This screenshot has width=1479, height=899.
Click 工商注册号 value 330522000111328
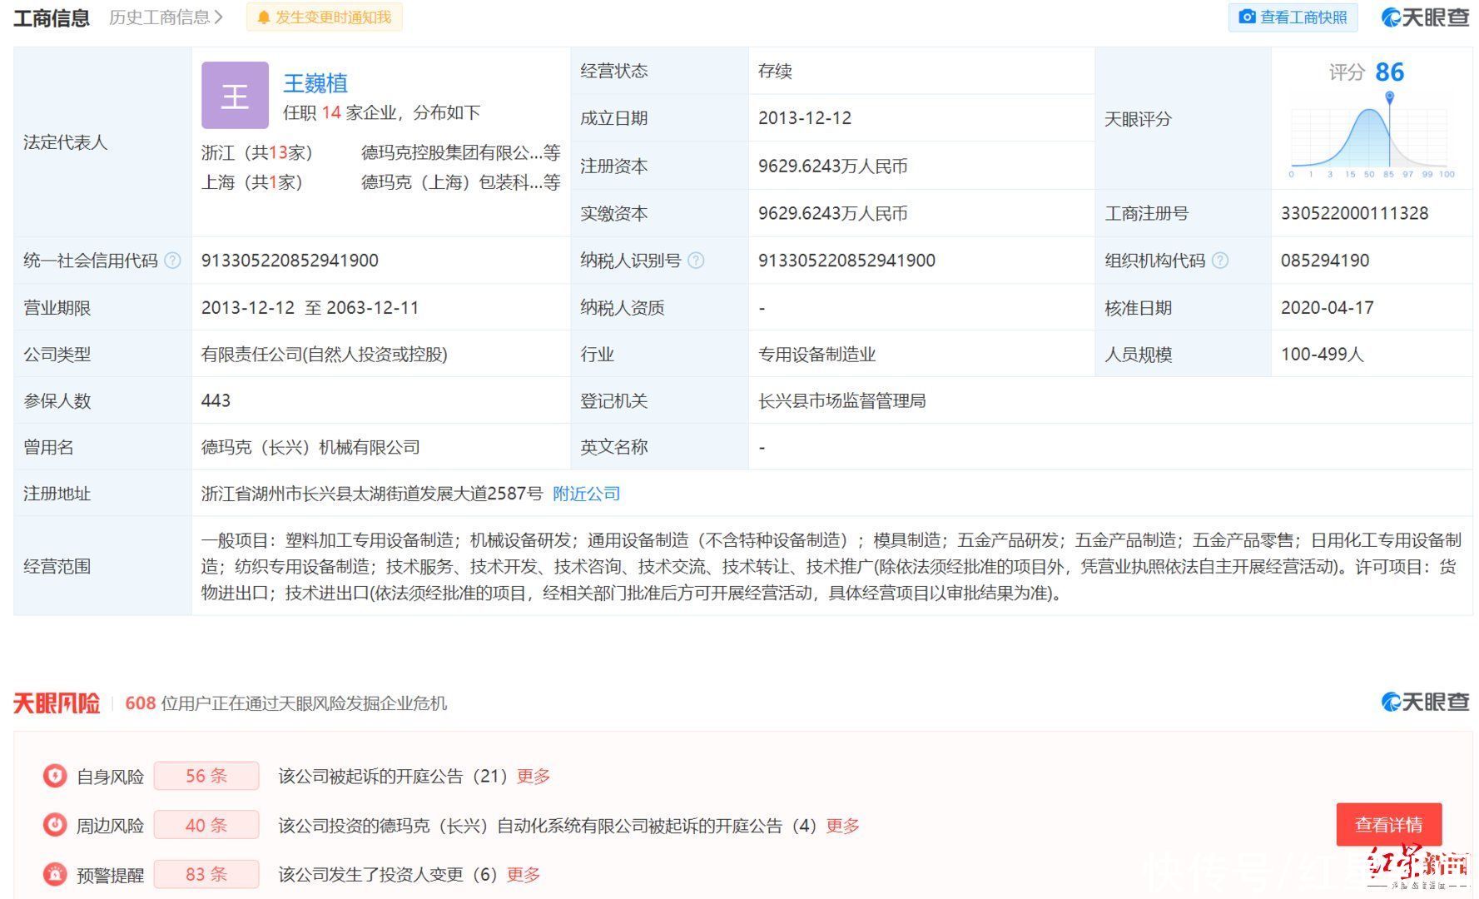pyautogui.click(x=1354, y=213)
